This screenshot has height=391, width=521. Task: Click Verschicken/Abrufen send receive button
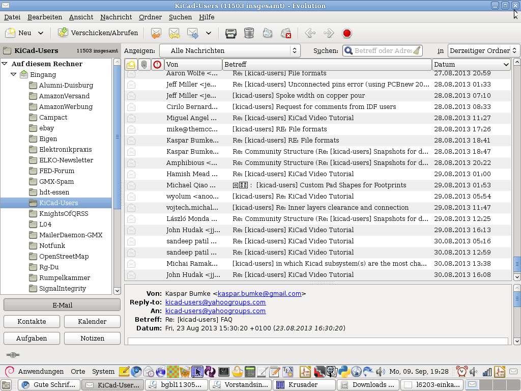[98, 33]
